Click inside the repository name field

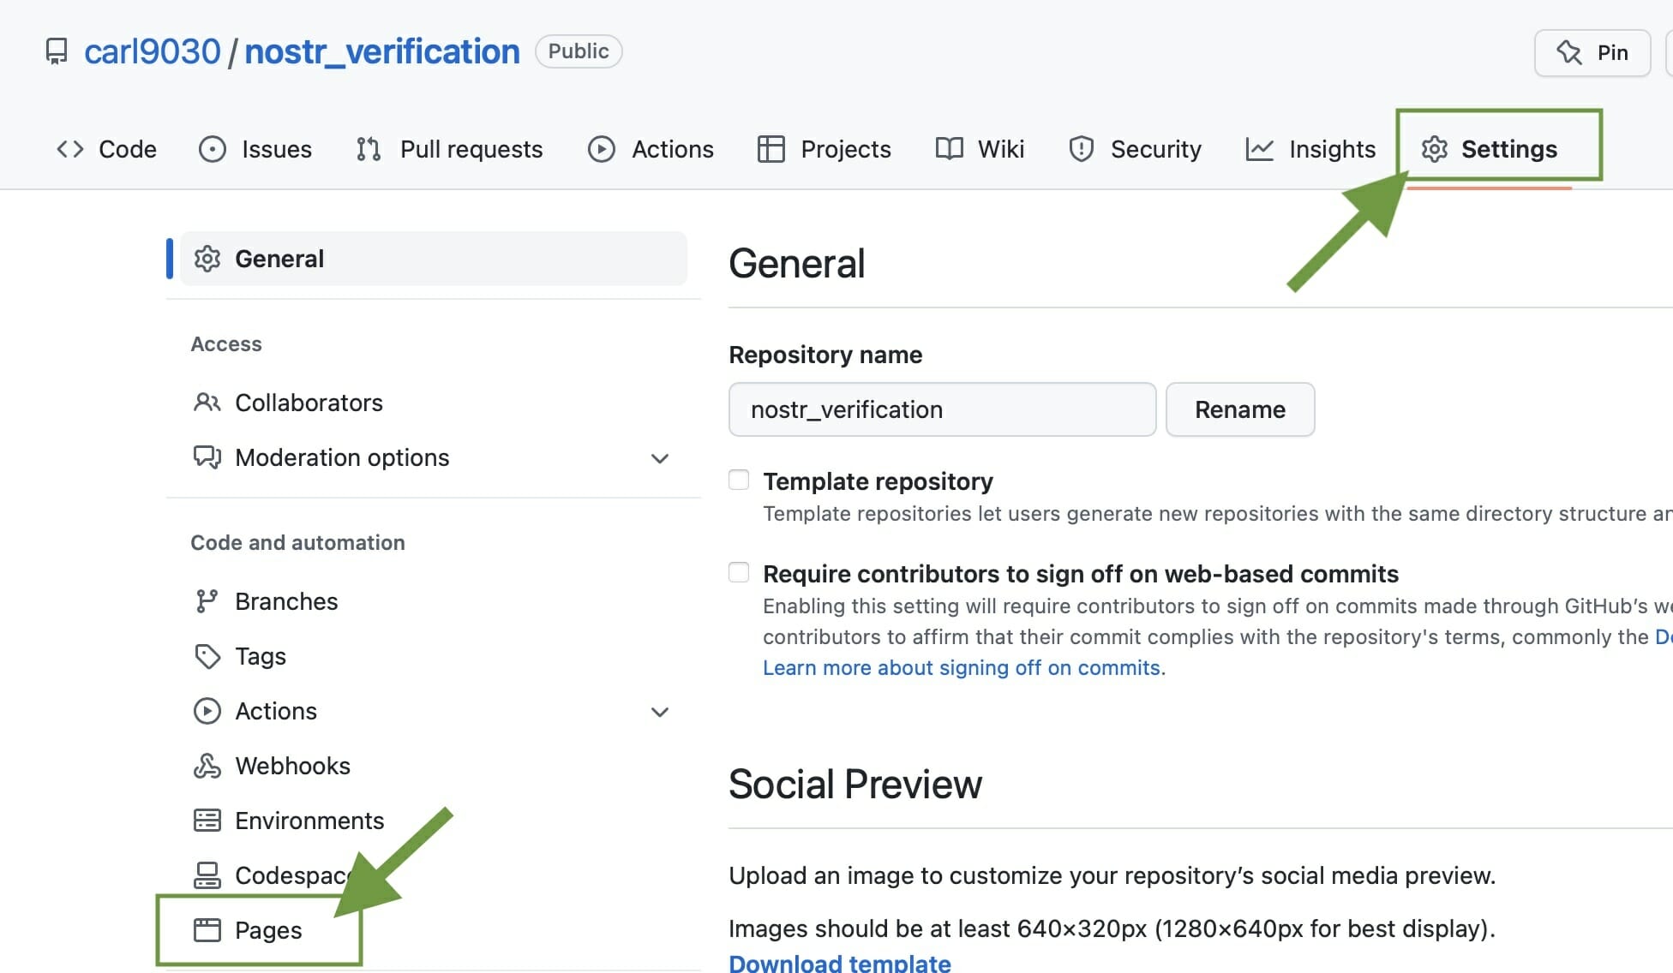tap(941, 409)
